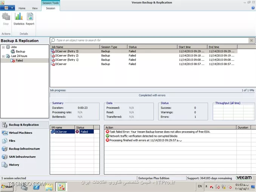
Task: Sort by Start time column header
Action: click(x=192, y=47)
